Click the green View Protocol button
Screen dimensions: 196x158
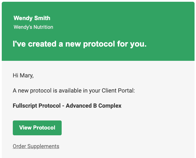point(37,128)
